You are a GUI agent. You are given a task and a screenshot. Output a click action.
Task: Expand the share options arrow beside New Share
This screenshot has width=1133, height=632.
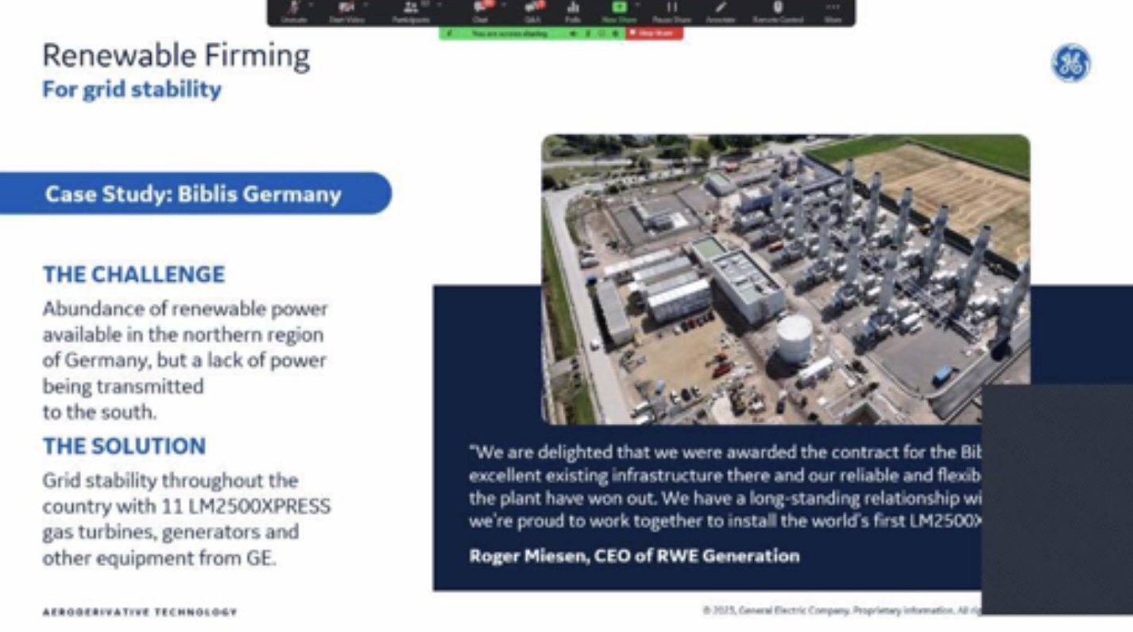[637, 5]
